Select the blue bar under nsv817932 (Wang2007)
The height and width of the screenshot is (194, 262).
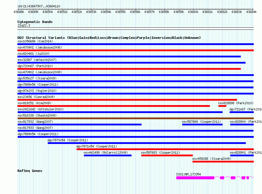click(x=79, y=125)
